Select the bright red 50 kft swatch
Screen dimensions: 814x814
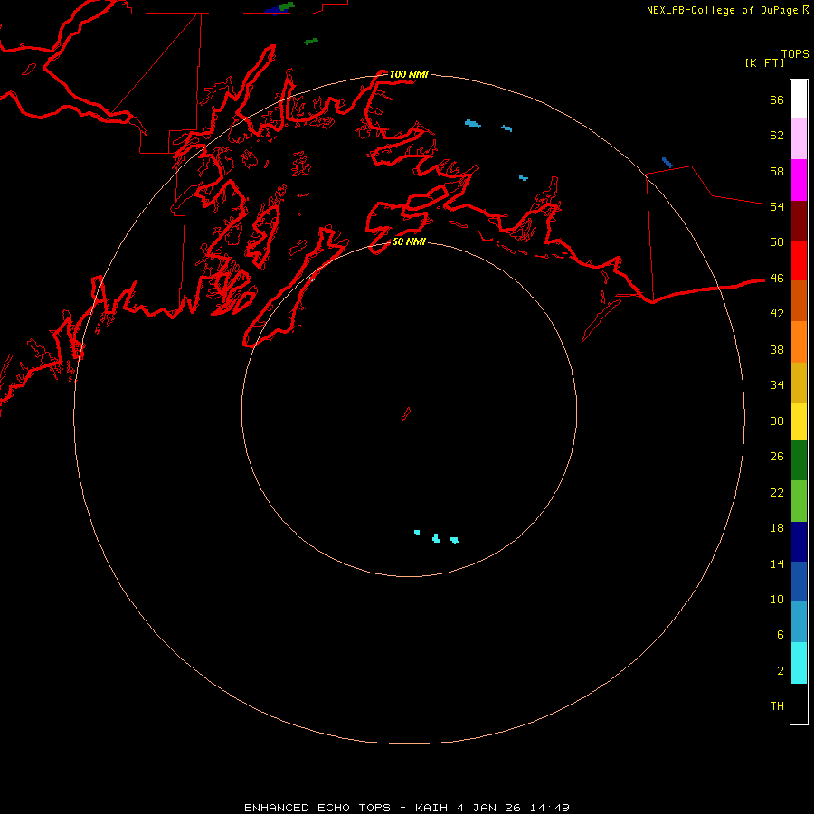[799, 260]
